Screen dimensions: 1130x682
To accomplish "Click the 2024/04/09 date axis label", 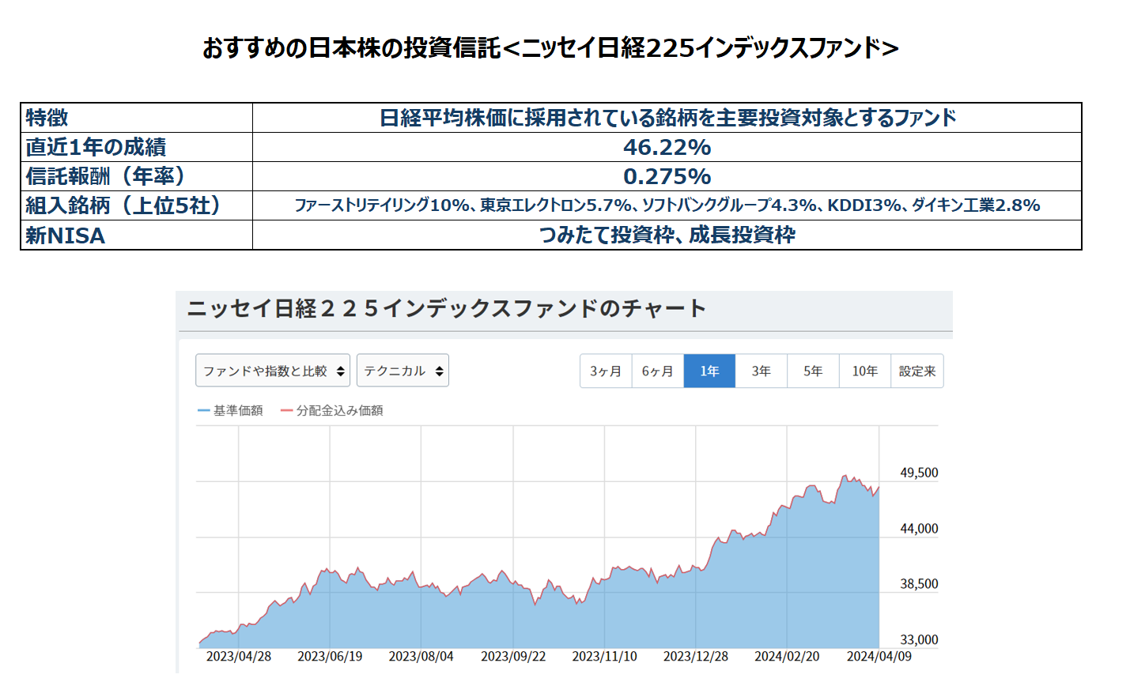I will 879,657.
